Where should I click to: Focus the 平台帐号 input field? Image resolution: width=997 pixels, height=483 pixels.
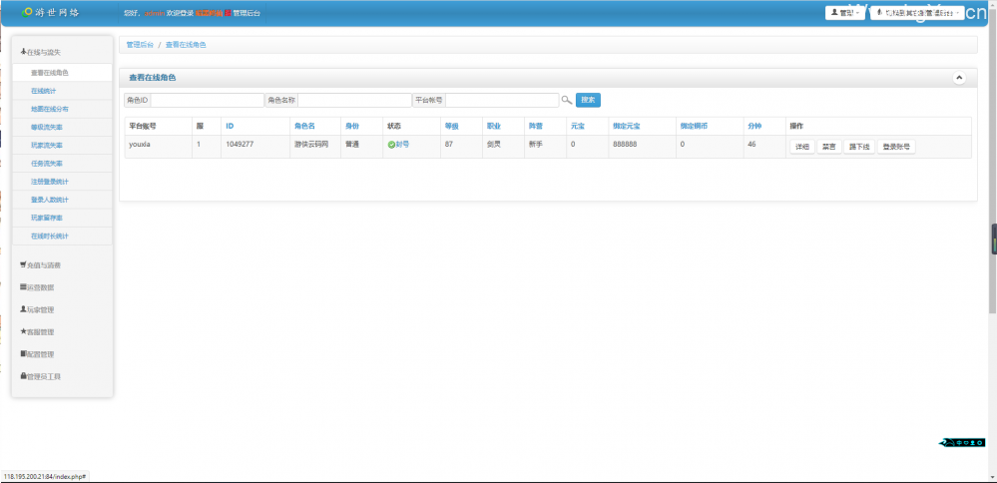(502, 101)
